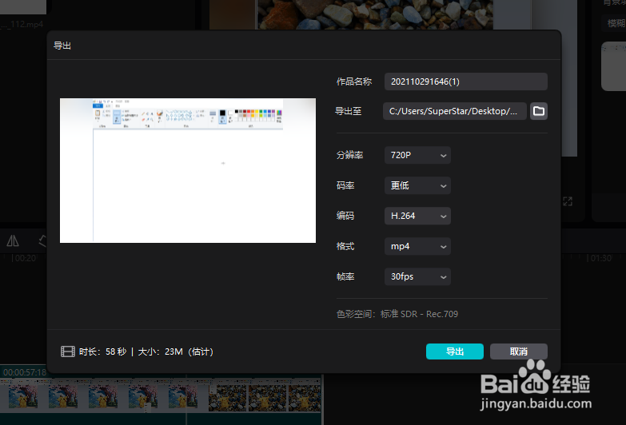
Task: Click the 编码 label
Action: pos(345,216)
